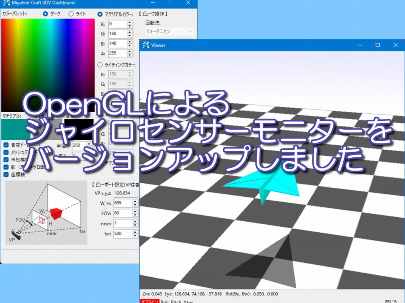Click the material A value field showing 255
This screenshot has height=303, width=405.
click(117, 53)
